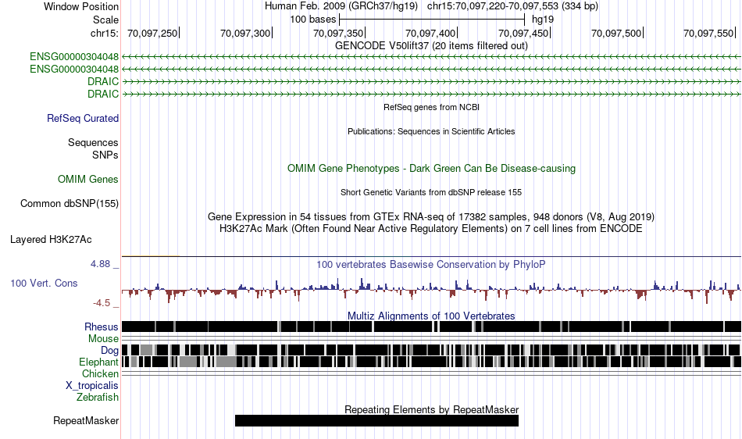Image resolution: width=742 pixels, height=439 pixels.
Task: Click the Elephant alignment label
Action: 98,362
